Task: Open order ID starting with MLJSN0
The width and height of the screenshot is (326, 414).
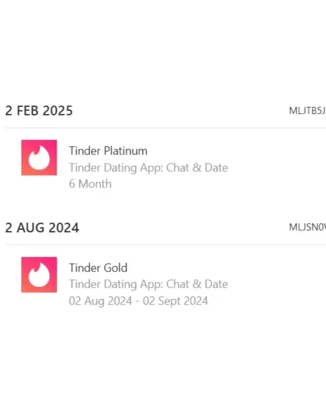Action: click(x=307, y=228)
